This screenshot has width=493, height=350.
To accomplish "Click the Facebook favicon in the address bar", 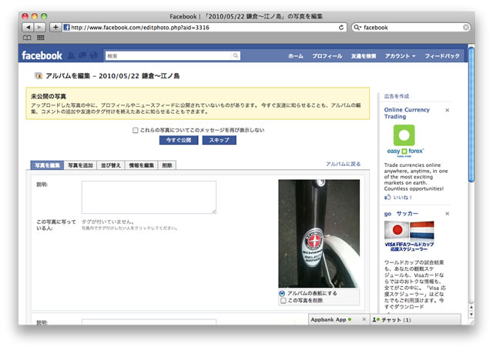I will point(66,28).
